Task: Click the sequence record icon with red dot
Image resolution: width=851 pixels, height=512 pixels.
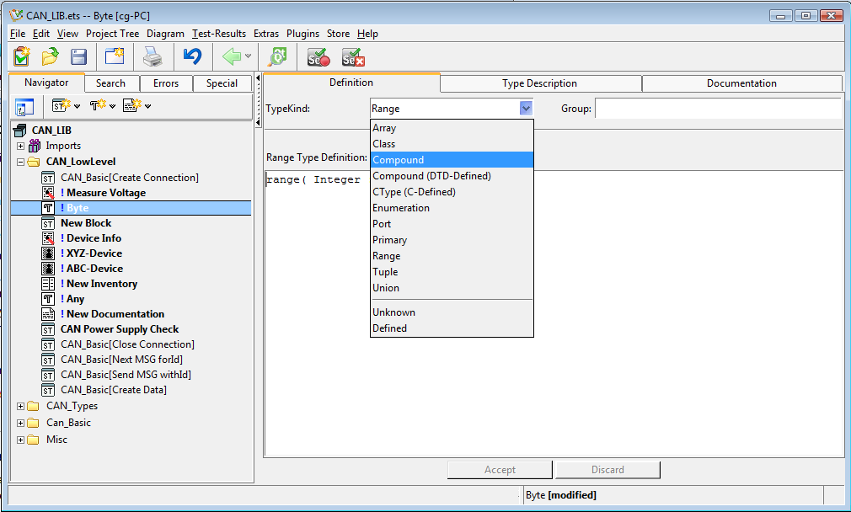Action: click(318, 57)
